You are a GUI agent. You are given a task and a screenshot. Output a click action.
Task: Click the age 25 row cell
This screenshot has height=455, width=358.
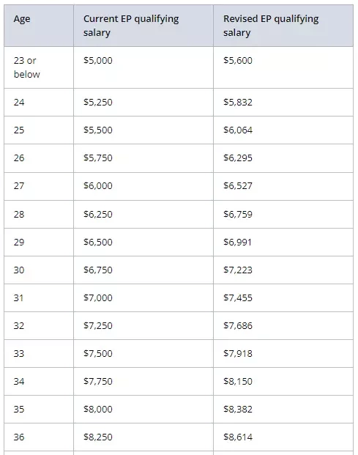click(39, 130)
